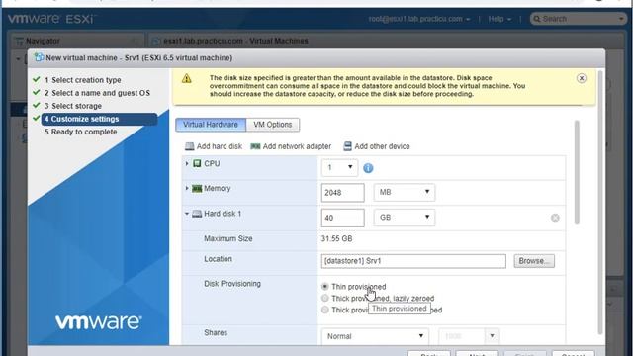
Task: Click the Add hard disk icon
Action: tap(189, 146)
